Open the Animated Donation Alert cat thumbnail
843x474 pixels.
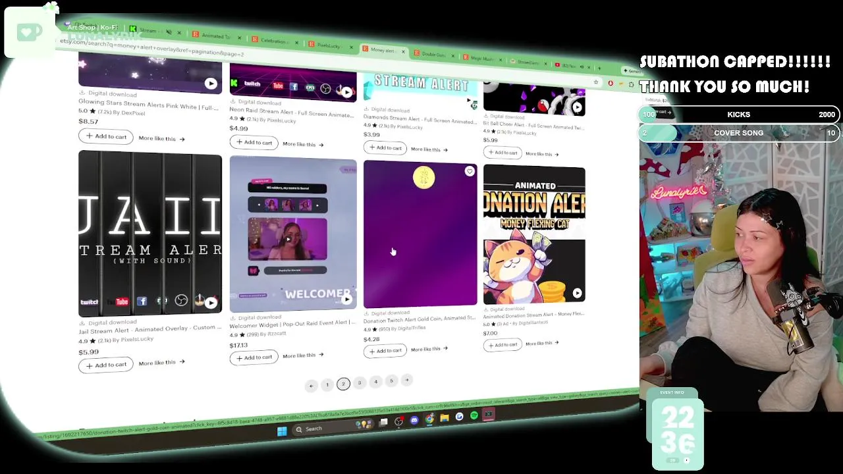tap(534, 235)
